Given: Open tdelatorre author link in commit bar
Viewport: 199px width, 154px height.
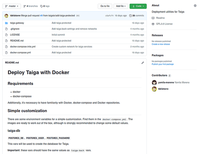Looking at the screenshot, I should click(x=15, y=15).
